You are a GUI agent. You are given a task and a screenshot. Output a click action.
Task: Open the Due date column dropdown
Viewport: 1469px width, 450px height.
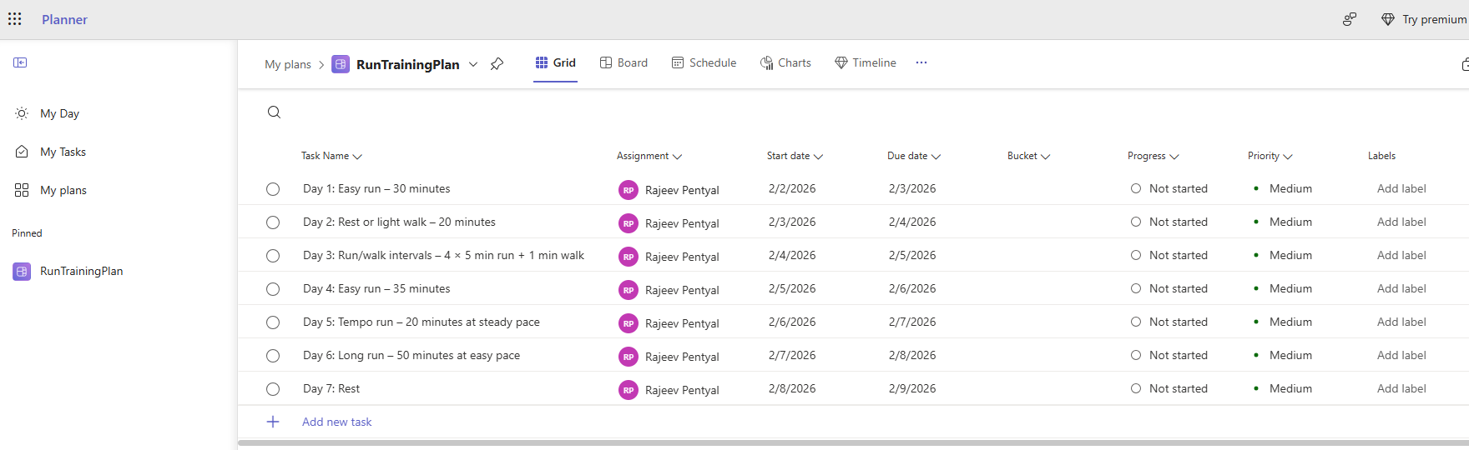pyautogui.click(x=936, y=157)
